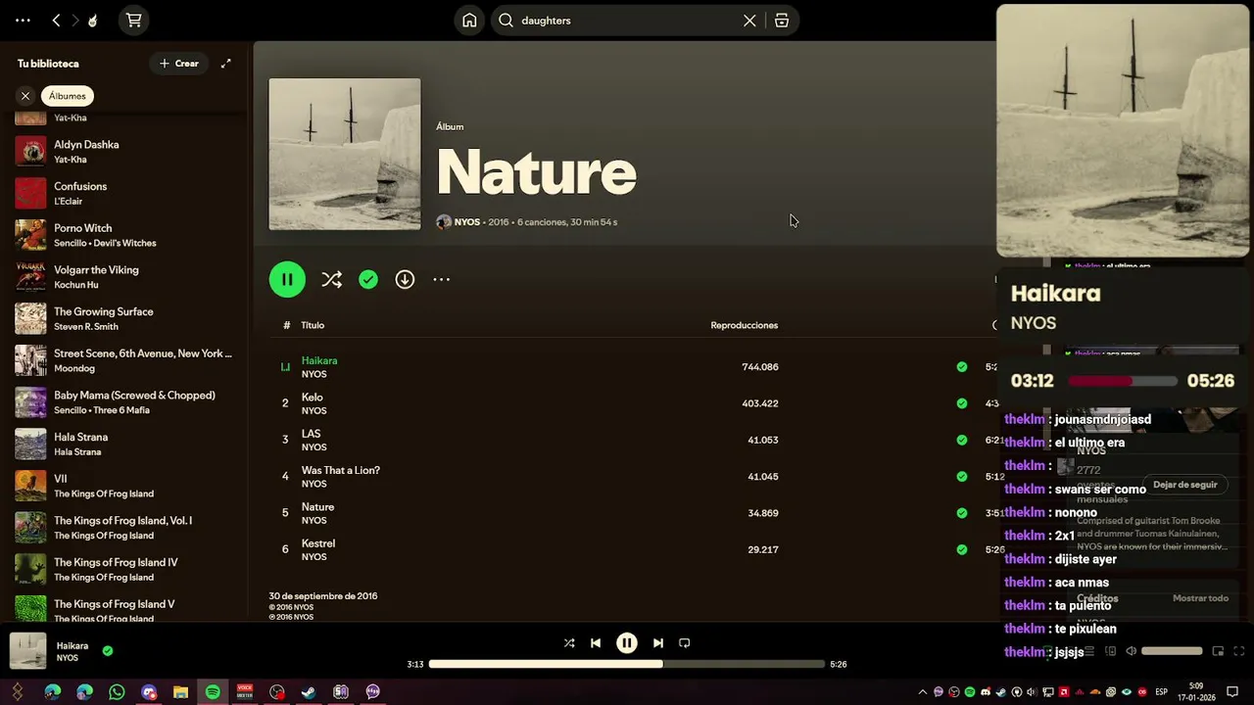This screenshot has width=1254, height=705.
Task: Pause the album with the green button
Action: [x=287, y=279]
